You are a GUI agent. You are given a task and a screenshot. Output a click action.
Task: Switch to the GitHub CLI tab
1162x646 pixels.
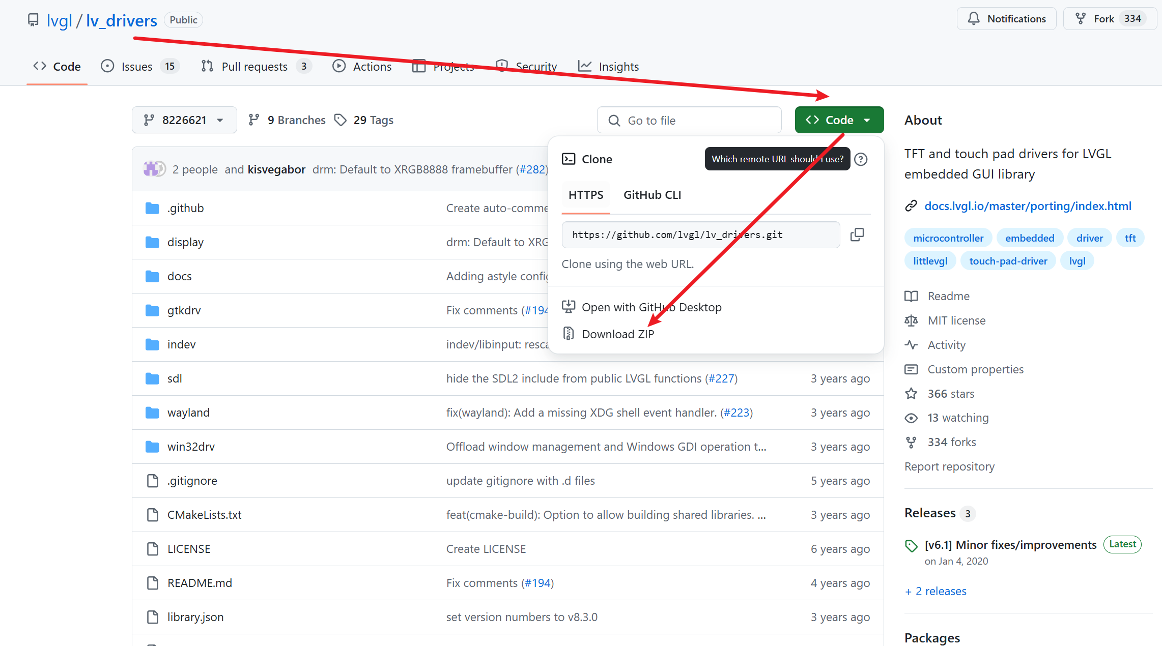[652, 195]
